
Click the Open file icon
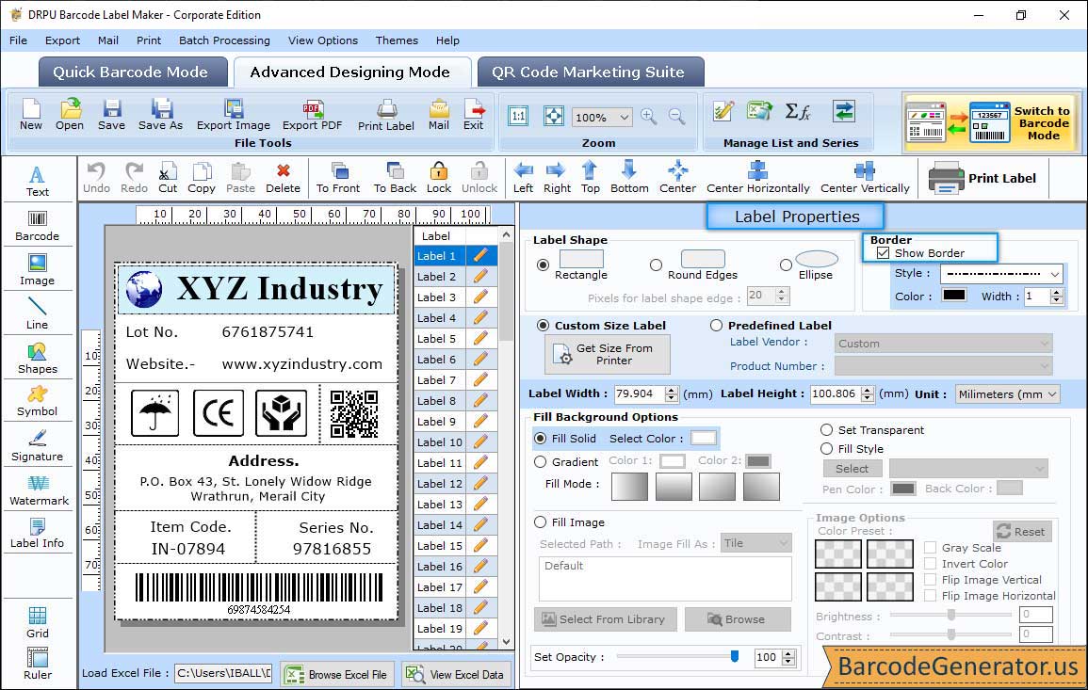pyautogui.click(x=70, y=115)
